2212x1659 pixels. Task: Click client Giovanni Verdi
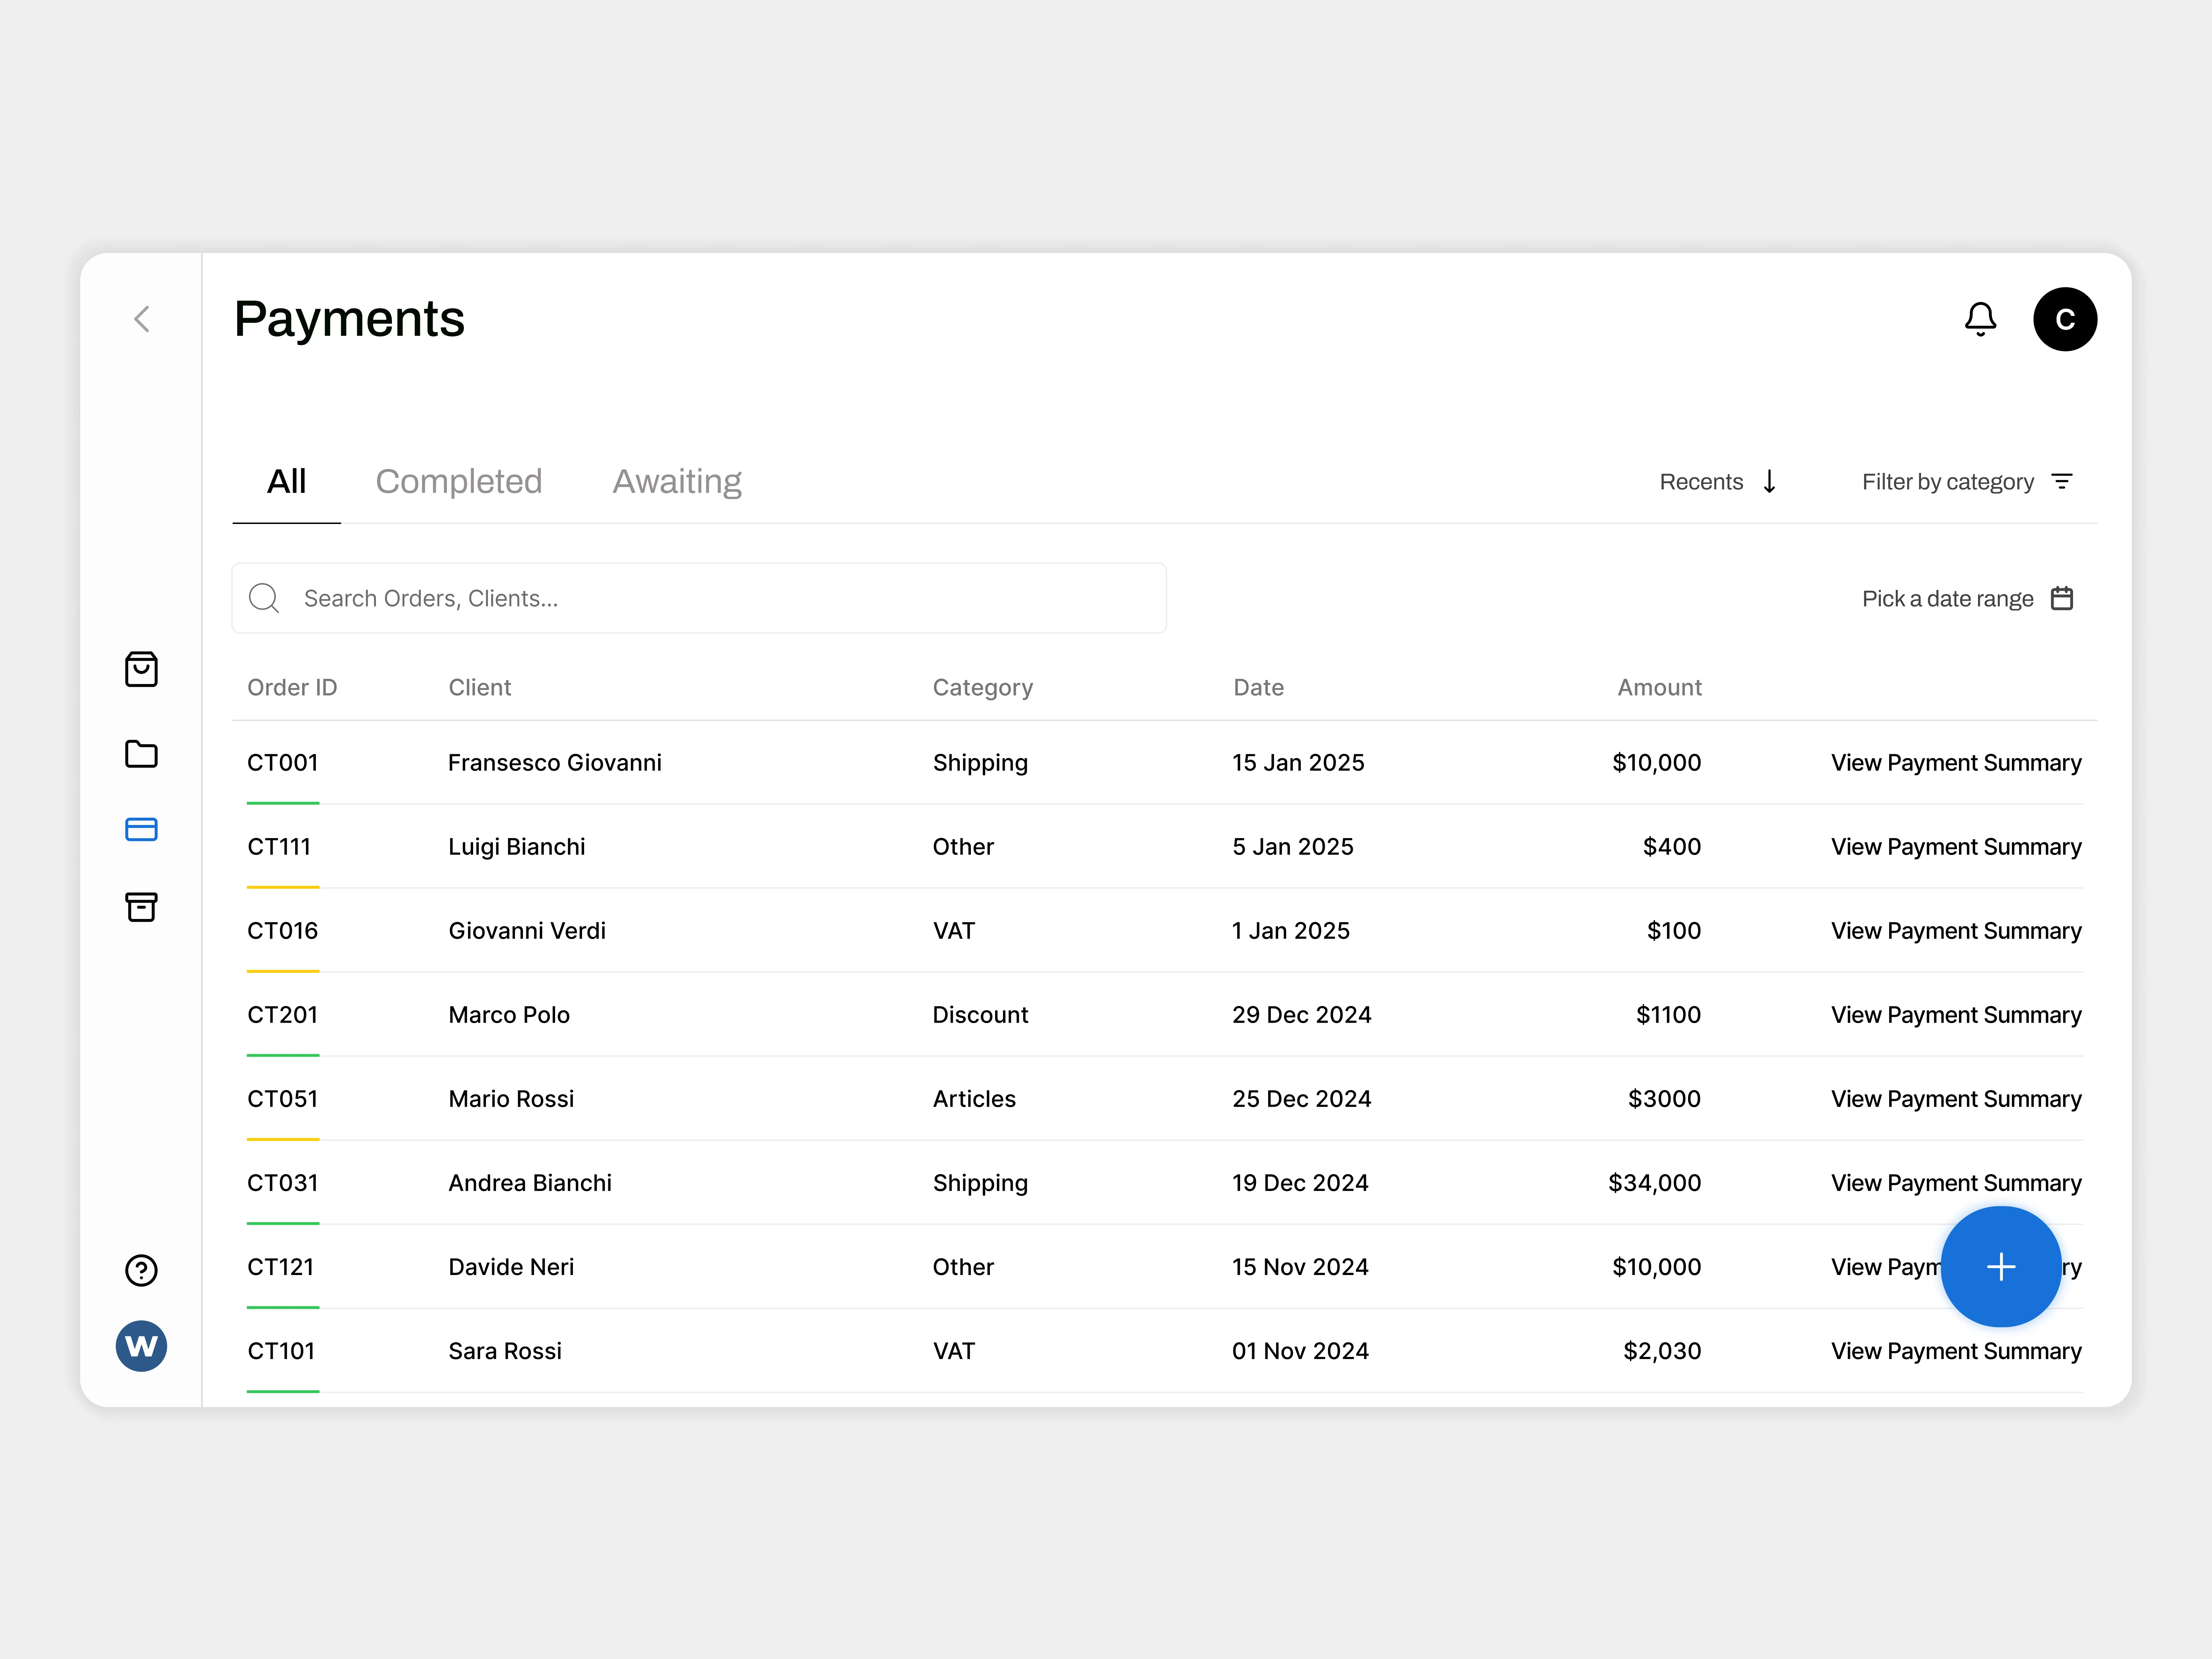tap(527, 931)
